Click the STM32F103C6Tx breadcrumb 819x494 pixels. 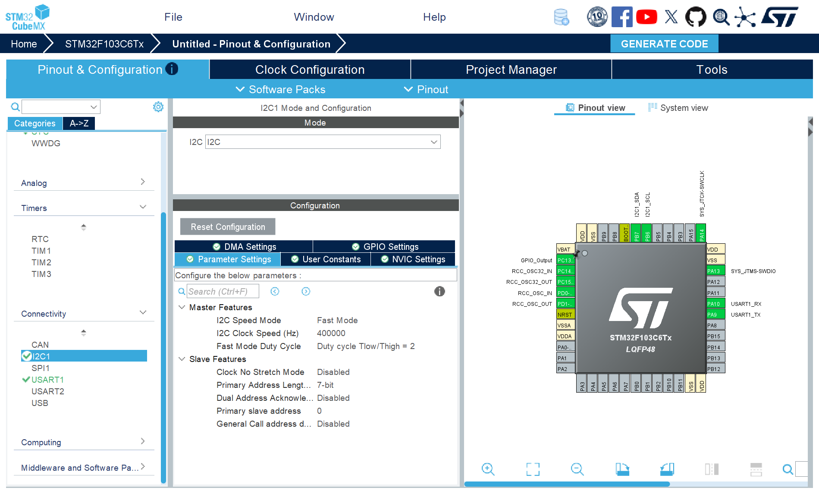104,44
